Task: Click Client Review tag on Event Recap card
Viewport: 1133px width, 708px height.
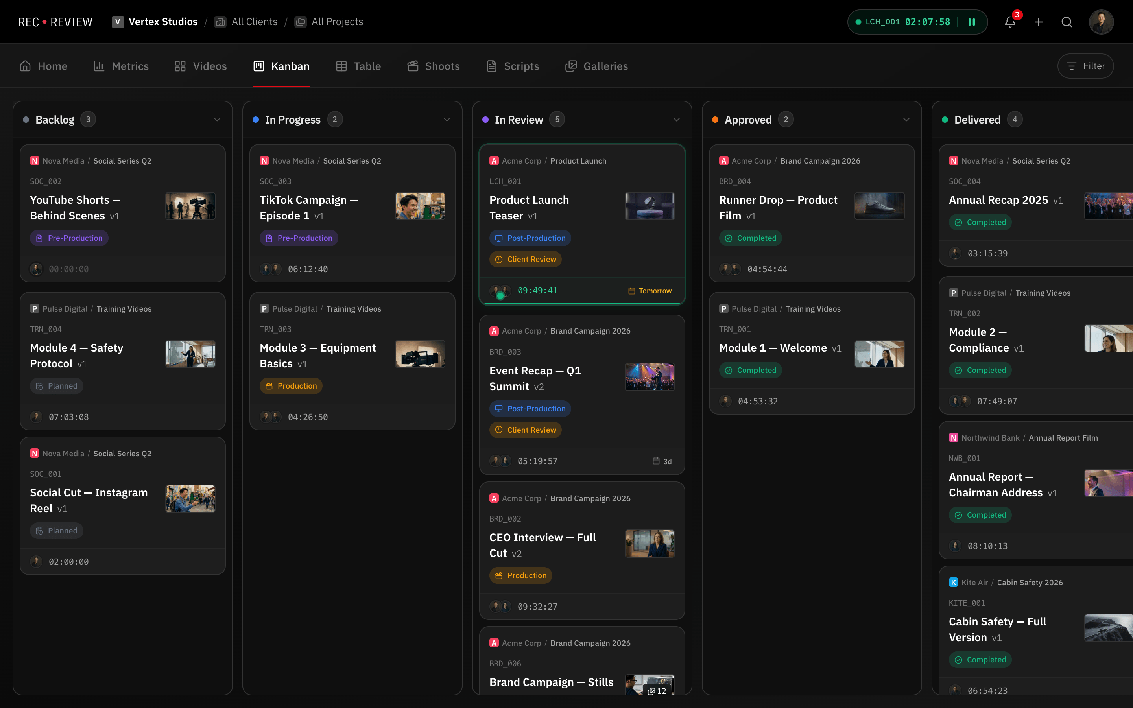Action: click(525, 430)
